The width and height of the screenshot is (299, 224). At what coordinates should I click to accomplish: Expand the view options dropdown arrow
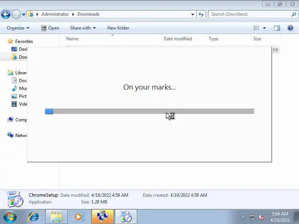coord(264,28)
